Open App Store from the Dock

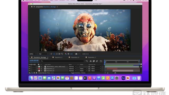(112, 78)
